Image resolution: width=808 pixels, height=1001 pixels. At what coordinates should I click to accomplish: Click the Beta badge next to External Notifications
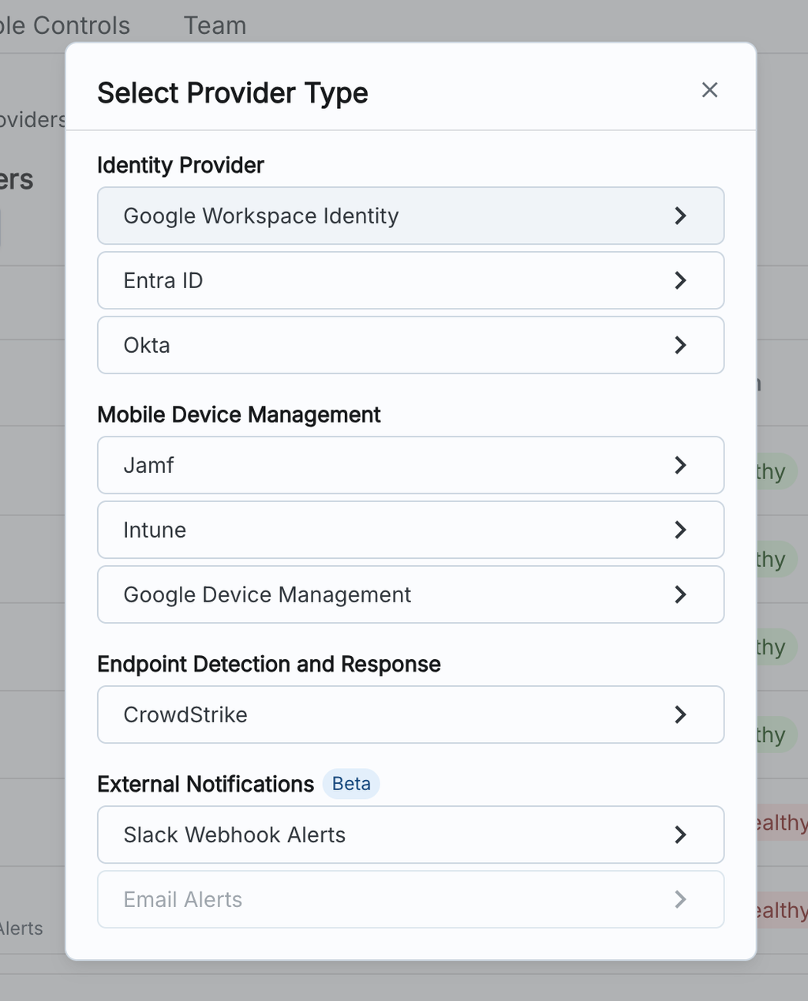tap(351, 784)
